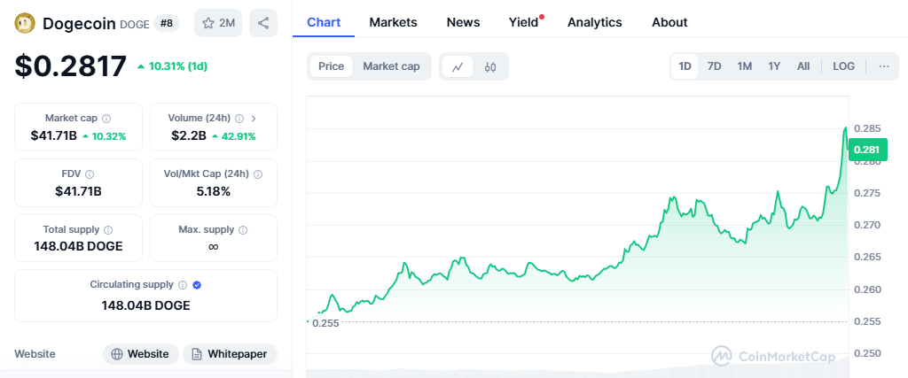Open the Dogecoin Whitepaper

point(230,354)
